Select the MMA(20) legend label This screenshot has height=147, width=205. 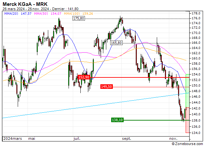(x=11, y=13)
